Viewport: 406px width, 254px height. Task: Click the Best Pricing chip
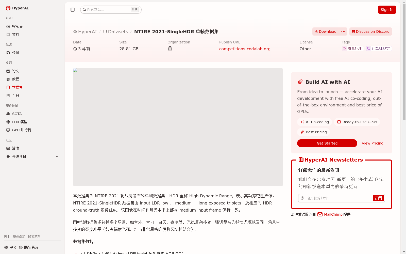click(x=314, y=132)
